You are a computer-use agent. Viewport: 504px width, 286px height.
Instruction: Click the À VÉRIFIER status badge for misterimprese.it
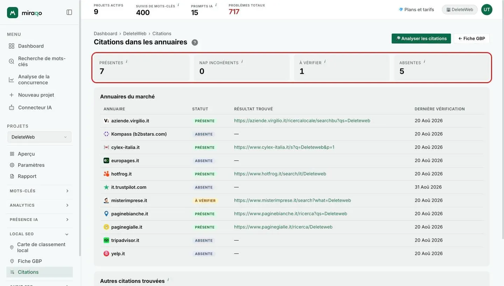pyautogui.click(x=205, y=201)
